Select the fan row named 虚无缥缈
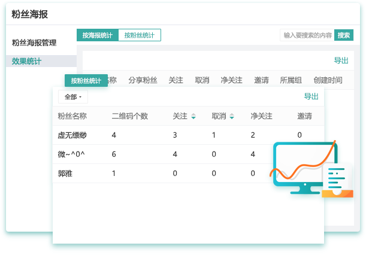This screenshot has width=366, height=255. [72, 135]
